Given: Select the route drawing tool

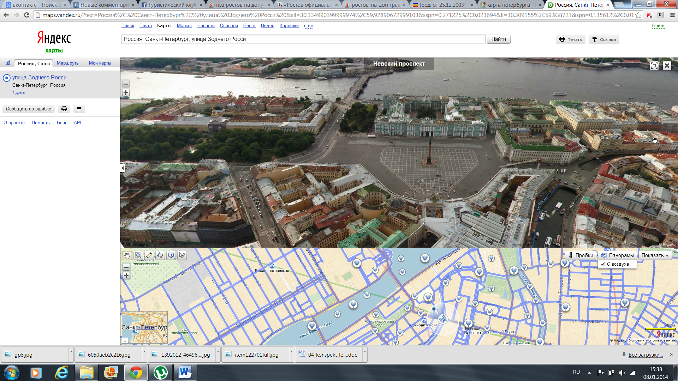Looking at the screenshot, I should click(x=160, y=255).
